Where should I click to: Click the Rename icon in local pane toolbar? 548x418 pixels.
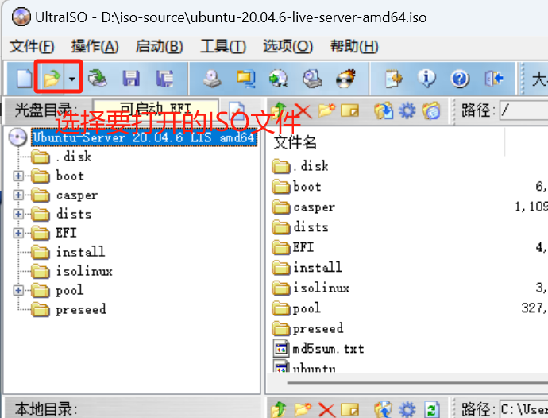349,409
